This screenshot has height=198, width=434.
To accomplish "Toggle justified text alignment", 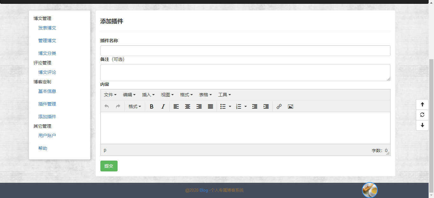I will [x=210, y=106].
